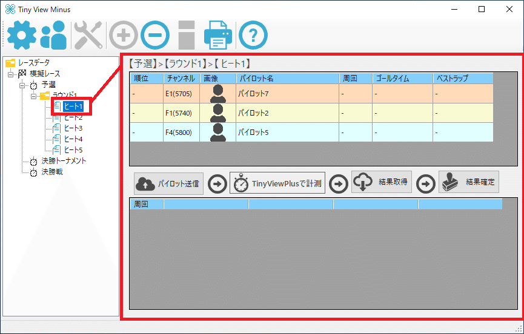Click the パイロット2 name cell
The height and width of the screenshot is (334, 524).
(x=287, y=113)
